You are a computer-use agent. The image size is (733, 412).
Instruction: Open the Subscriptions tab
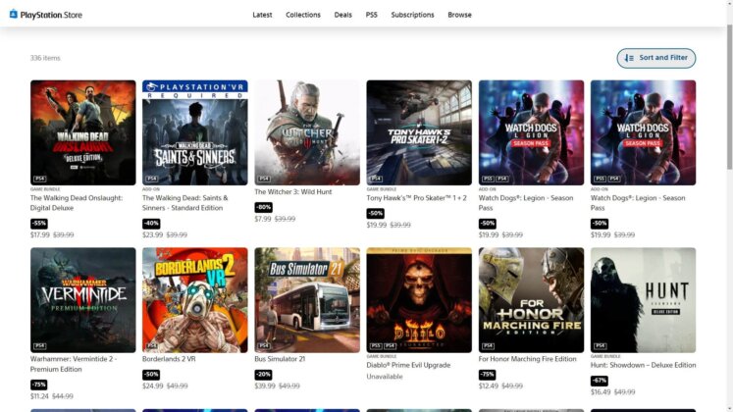[412, 15]
